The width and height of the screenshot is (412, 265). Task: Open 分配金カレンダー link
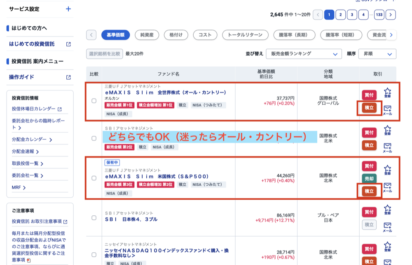point(29,139)
